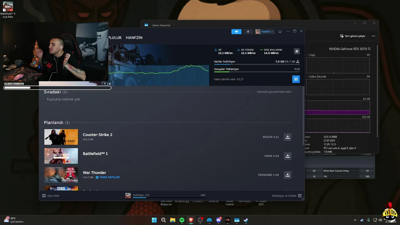The image size is (400, 225).
Task: Switch to Brave browser on taskbar
Action: [x=191, y=220]
